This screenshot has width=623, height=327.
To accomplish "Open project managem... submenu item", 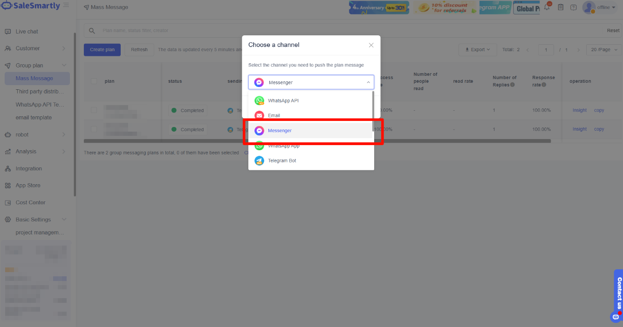I will click(40, 233).
